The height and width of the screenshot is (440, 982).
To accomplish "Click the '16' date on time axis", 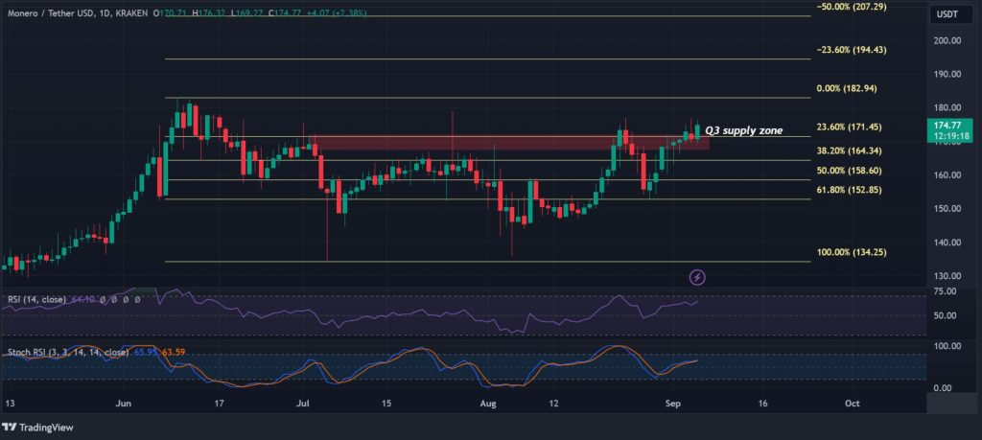I will point(762,404).
